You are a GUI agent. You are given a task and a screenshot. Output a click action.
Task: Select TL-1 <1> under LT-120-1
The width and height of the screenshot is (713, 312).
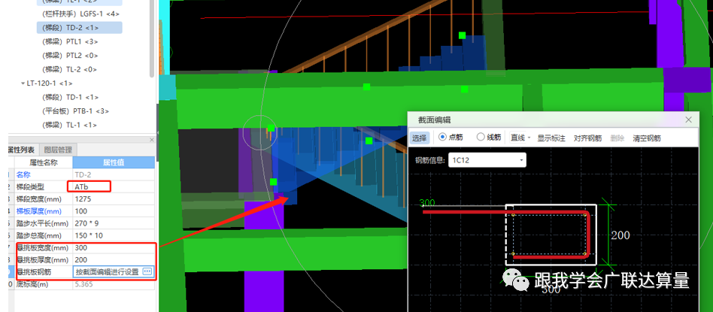click(69, 125)
